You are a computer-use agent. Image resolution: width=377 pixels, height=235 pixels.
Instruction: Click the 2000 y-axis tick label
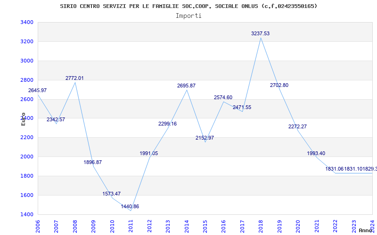tap(27, 157)
